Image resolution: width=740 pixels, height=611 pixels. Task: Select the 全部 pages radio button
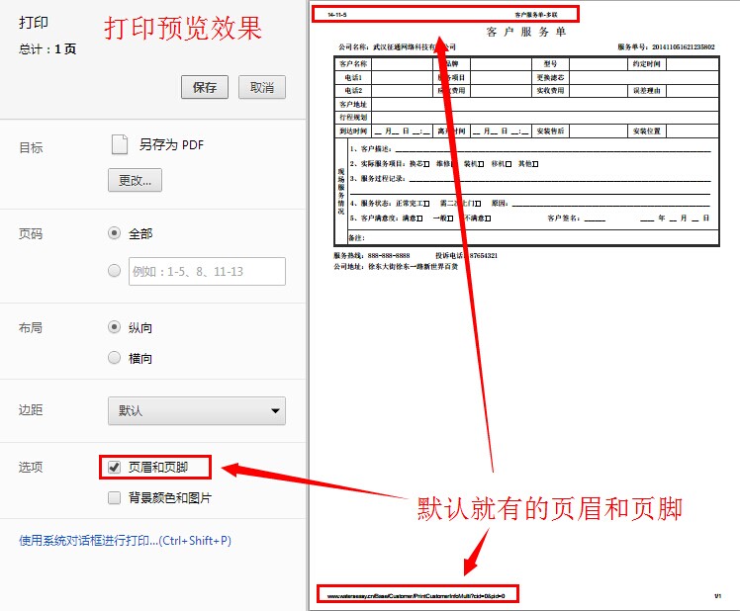pyautogui.click(x=115, y=233)
